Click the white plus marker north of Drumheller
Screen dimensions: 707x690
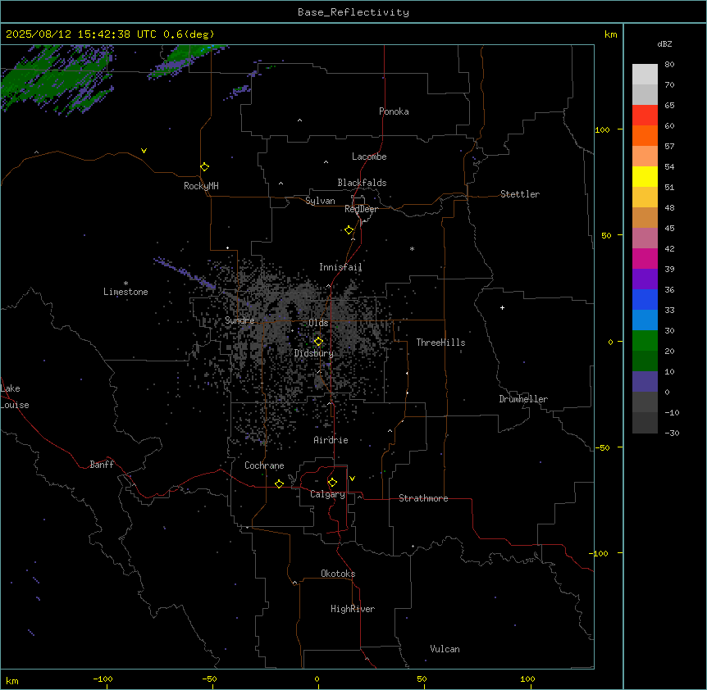[x=502, y=307]
